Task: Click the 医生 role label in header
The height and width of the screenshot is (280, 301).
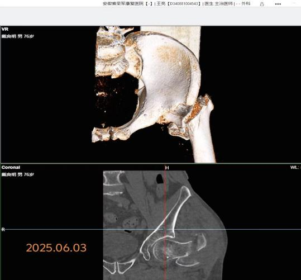Action: [209, 4]
